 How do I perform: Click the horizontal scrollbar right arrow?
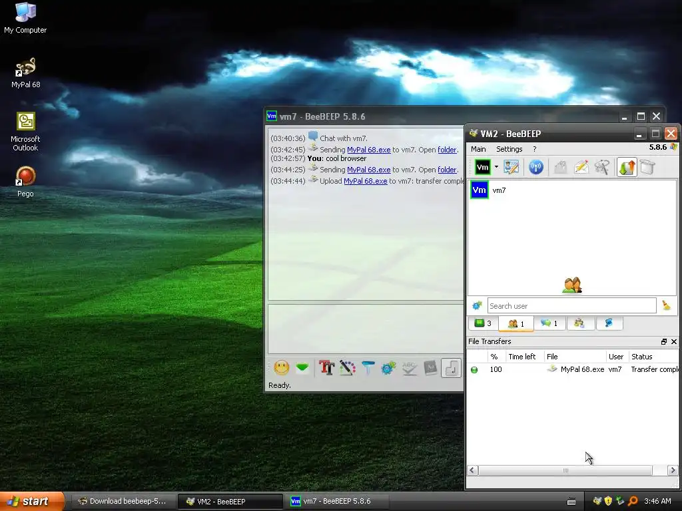[673, 470]
